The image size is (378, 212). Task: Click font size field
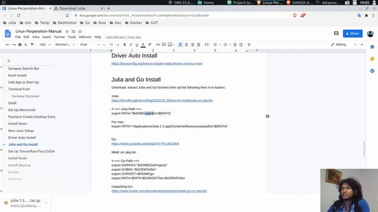pyautogui.click(x=111, y=45)
